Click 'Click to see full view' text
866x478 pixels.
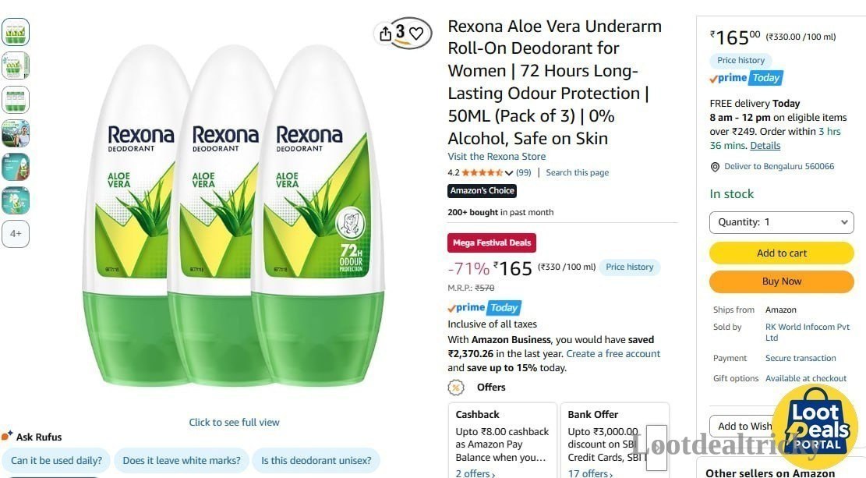(234, 422)
